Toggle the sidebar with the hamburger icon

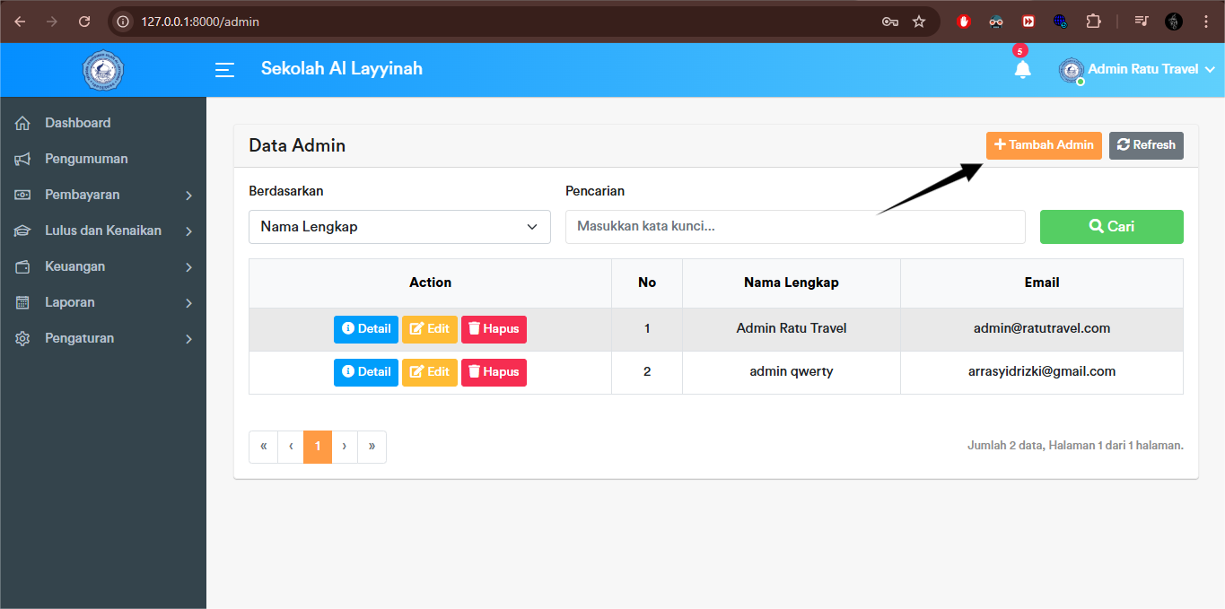(x=224, y=69)
